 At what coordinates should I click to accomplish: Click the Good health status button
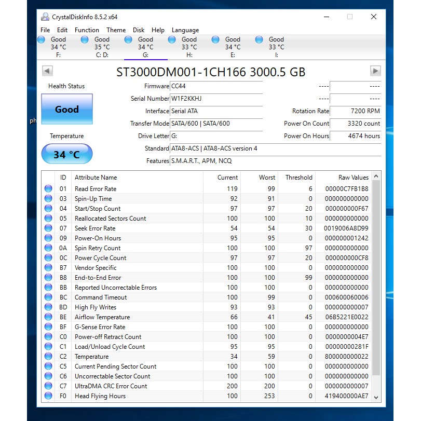coord(67,110)
